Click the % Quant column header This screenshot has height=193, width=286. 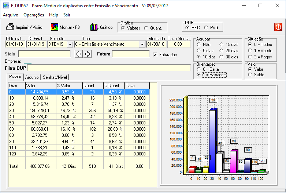[x=114, y=86]
